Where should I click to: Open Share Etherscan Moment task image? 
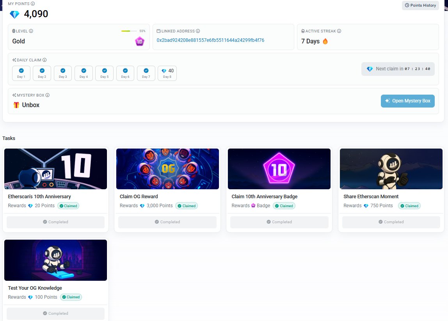tap(391, 169)
